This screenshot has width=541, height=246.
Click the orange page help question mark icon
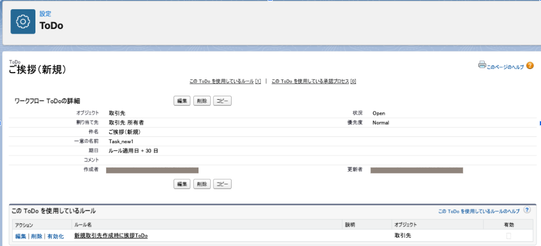tap(531, 65)
